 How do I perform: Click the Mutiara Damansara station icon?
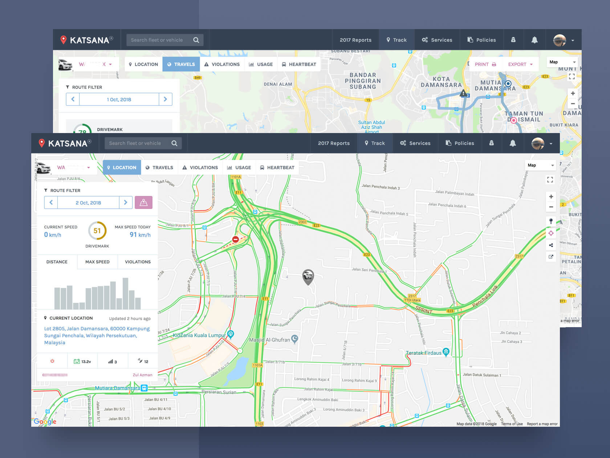pyautogui.click(x=144, y=388)
